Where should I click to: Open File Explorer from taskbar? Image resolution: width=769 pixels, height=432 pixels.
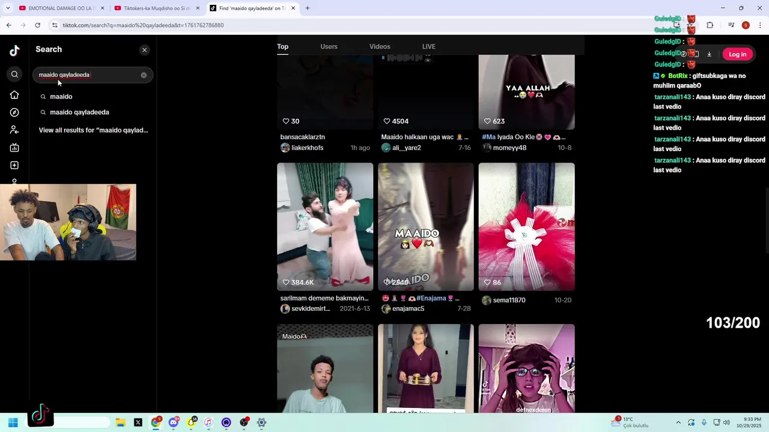tap(120, 422)
